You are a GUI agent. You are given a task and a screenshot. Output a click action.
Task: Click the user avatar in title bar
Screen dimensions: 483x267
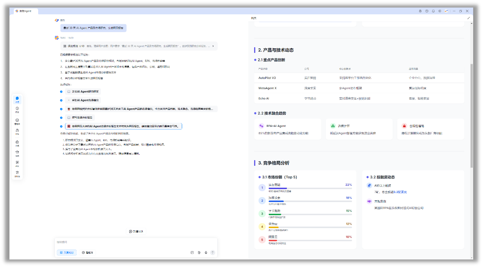[446, 11]
